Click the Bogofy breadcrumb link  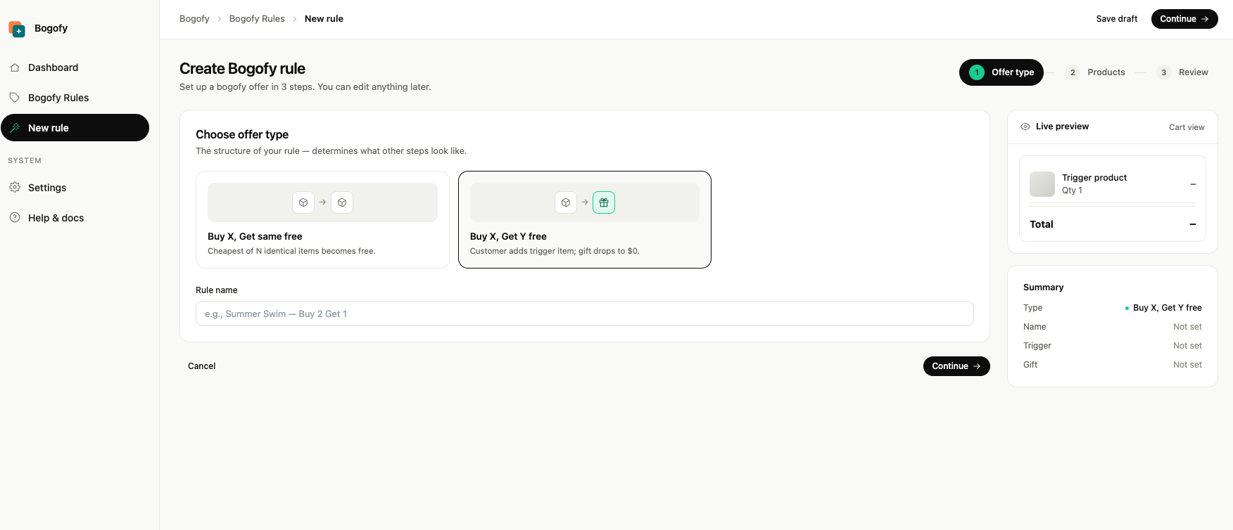194,19
